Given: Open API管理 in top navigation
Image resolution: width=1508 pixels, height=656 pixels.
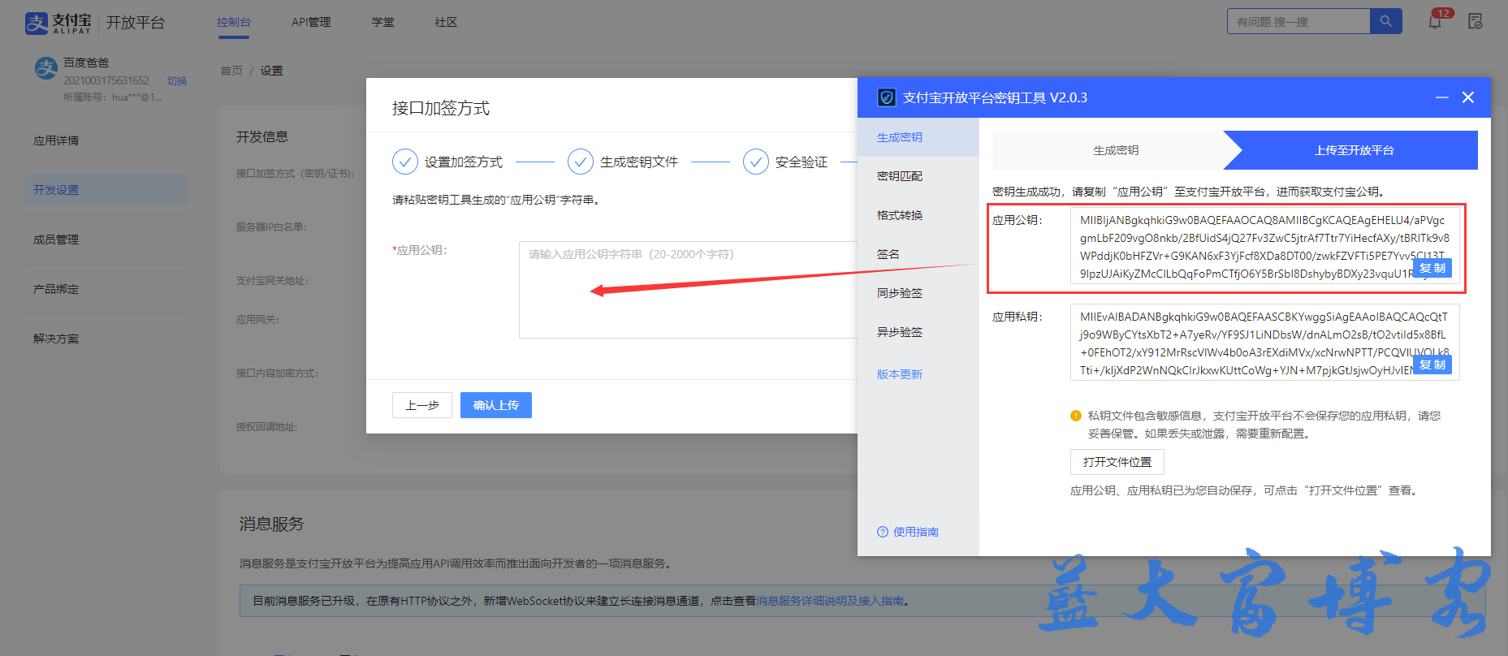Looking at the screenshot, I should coord(311,22).
